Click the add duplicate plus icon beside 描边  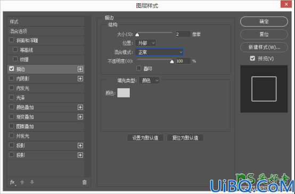point(80,69)
